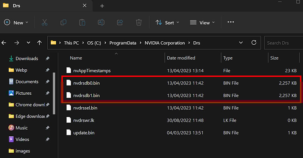The image size is (303, 158).
Task: Open the View layout dropdown
Action: [x=202, y=22]
